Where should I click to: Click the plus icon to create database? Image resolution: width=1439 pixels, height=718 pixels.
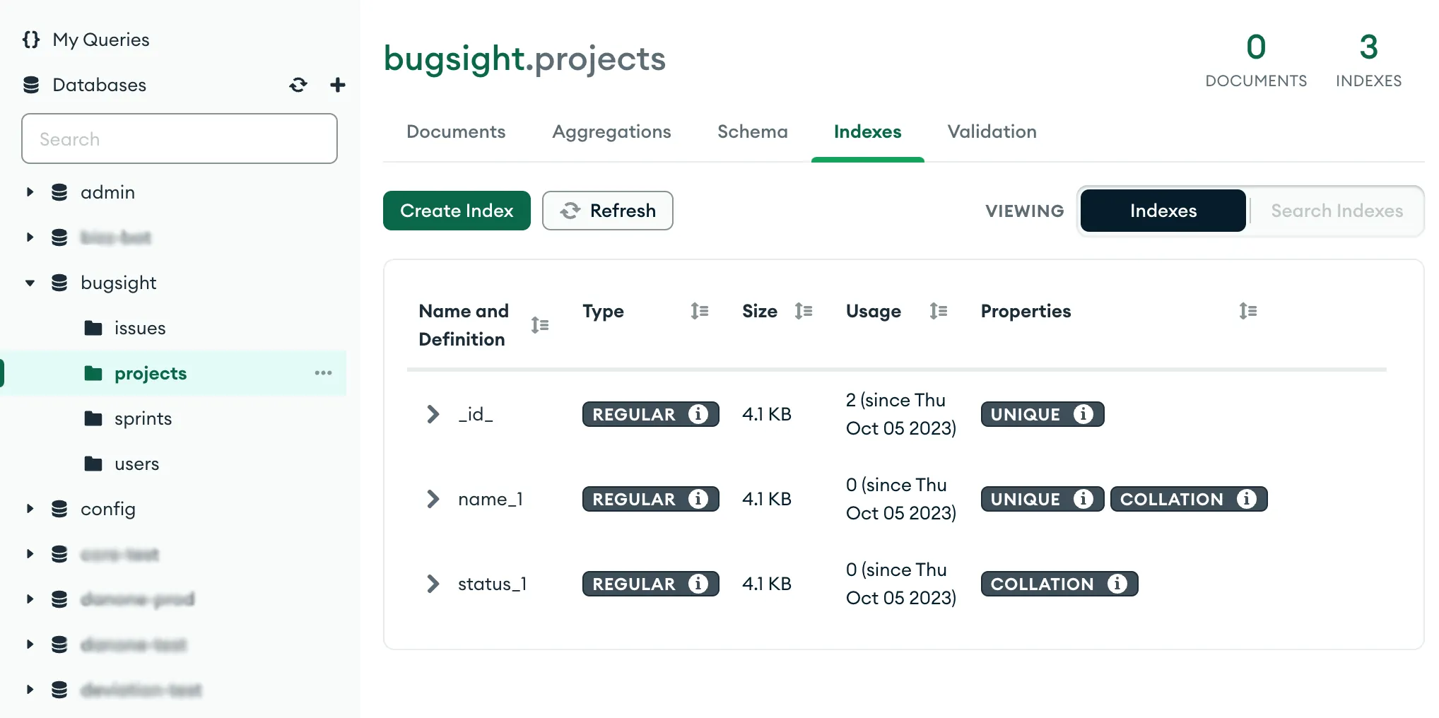coord(338,85)
